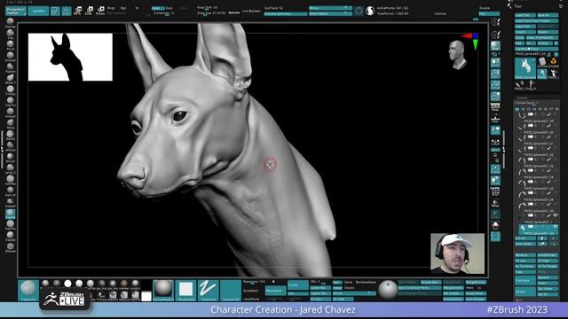Click the Lightbox Tools button in Tool palette

[x=536, y=49]
